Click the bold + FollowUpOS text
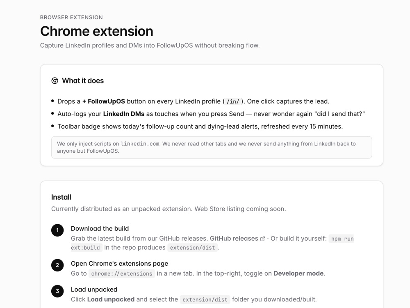 [104, 101]
